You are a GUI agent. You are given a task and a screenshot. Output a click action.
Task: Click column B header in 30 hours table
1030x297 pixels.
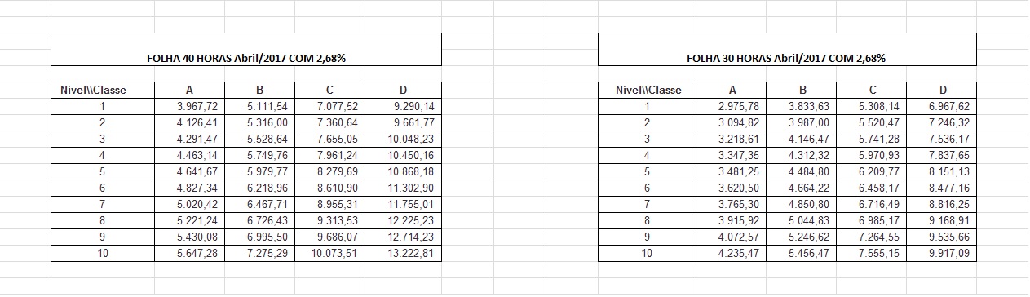point(802,90)
